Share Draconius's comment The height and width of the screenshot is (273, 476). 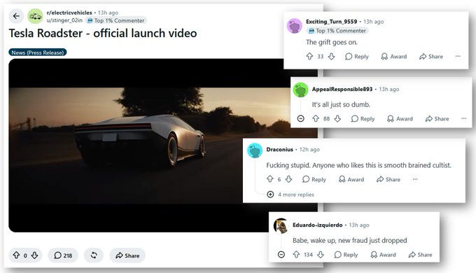(388, 179)
